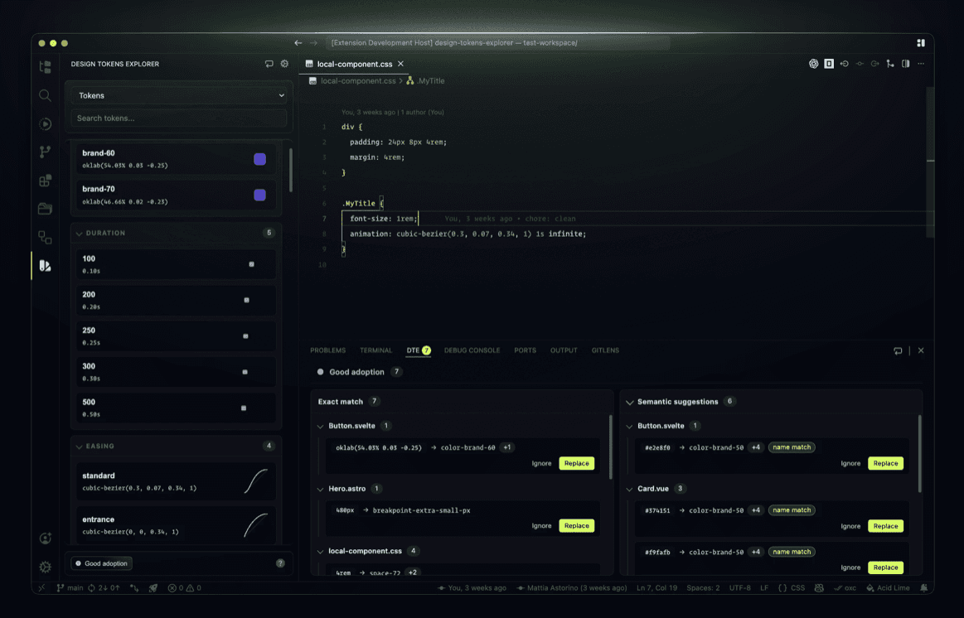Image resolution: width=964 pixels, height=618 pixels.
Task: Click the standard easing curve preview
Action: [x=256, y=481]
